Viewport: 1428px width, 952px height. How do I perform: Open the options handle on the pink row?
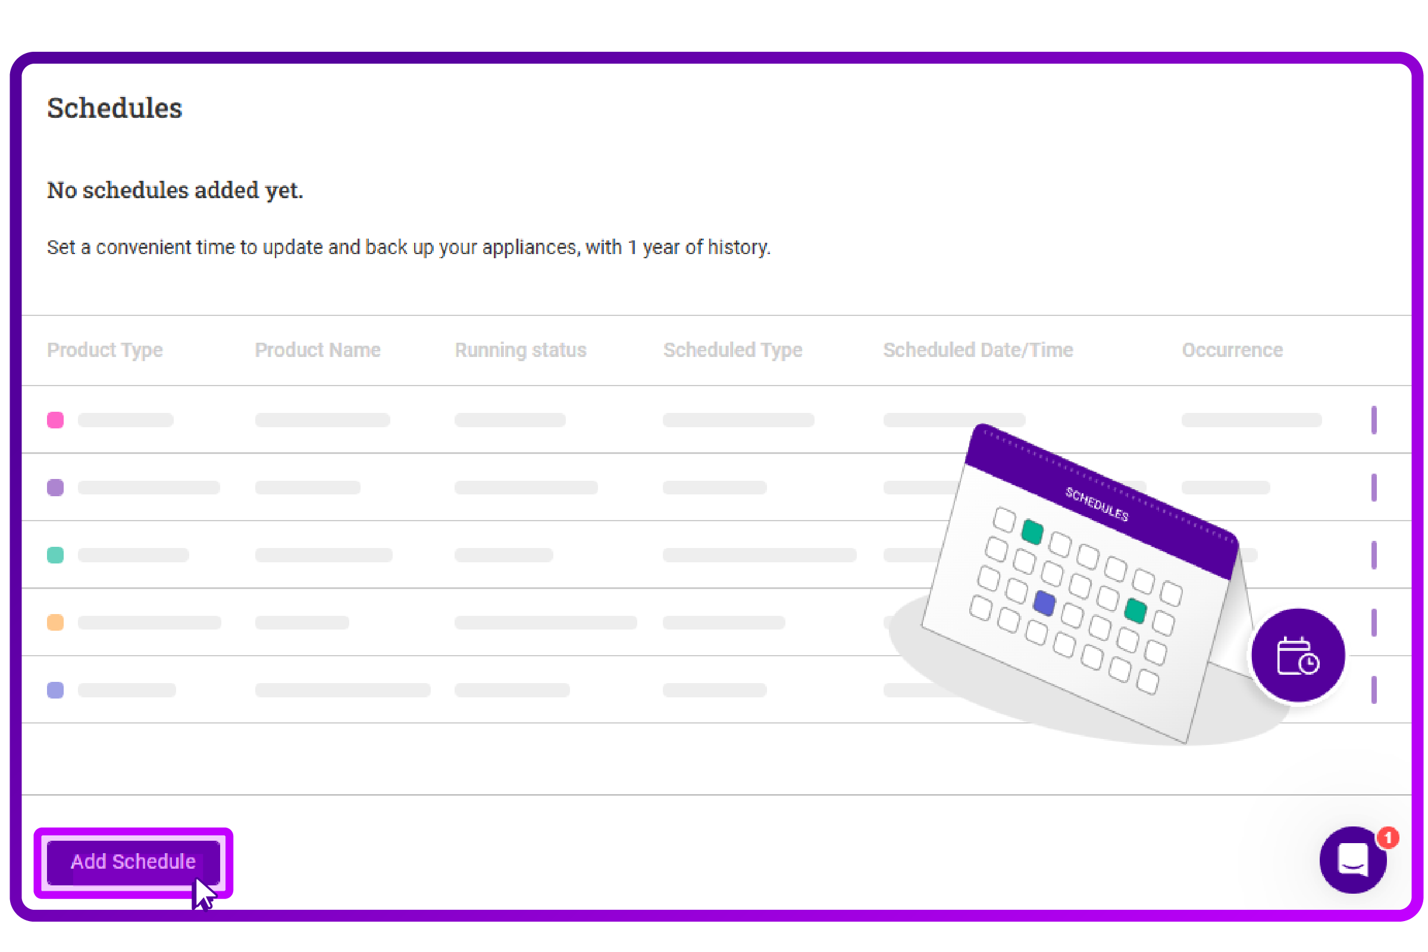pos(1373,420)
